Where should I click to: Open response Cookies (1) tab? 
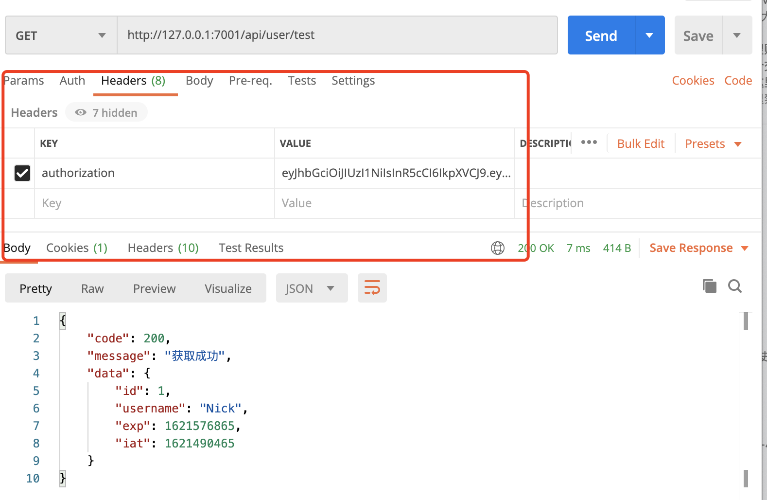coord(77,248)
